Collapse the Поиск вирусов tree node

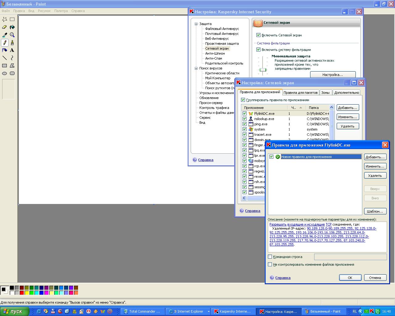(x=196, y=68)
